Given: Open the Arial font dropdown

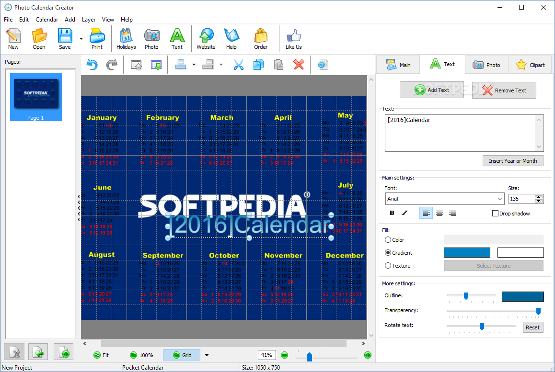Looking at the screenshot, I should tap(445, 199).
